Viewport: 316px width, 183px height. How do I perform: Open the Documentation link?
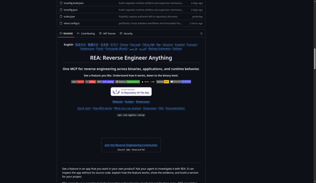click(175, 108)
